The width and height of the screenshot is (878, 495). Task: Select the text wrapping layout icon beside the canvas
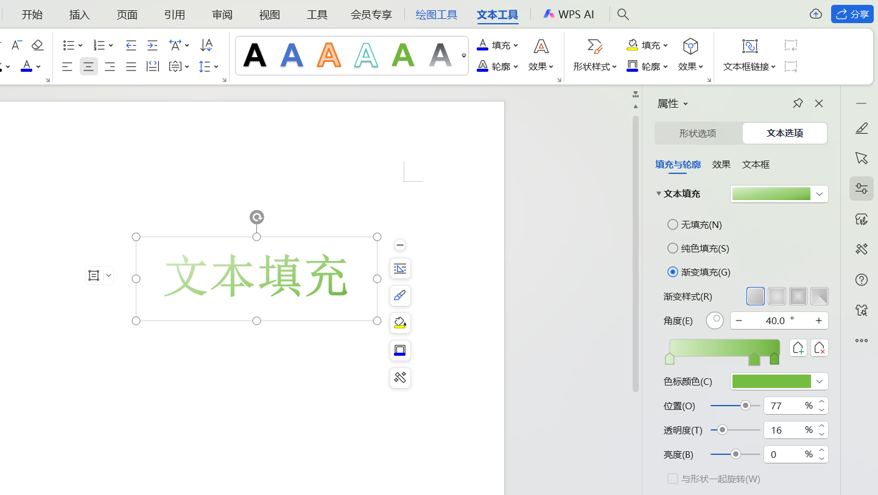(399, 268)
